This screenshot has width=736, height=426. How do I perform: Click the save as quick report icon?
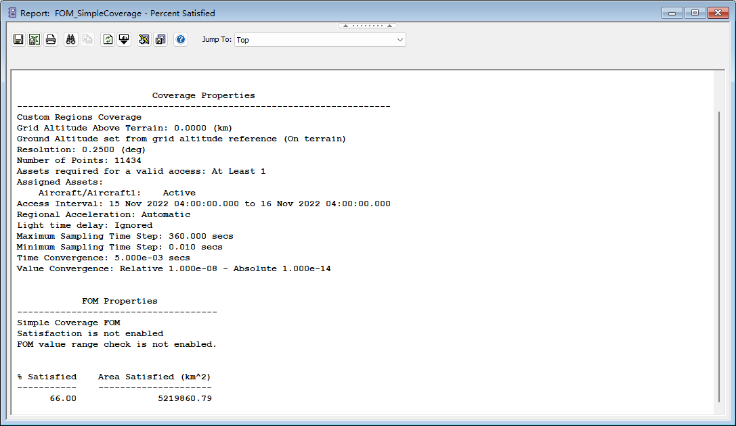click(x=160, y=40)
